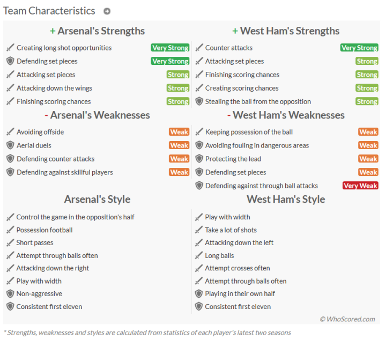Click sword icon next to Counter attacks
Image resolution: width=386 pixels, height=339 pixels.
(x=199, y=48)
